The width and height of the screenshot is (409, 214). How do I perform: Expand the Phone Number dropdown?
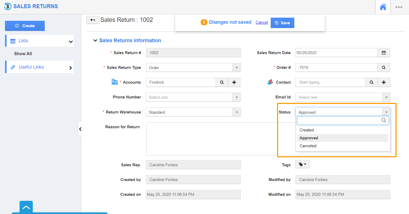coord(236,97)
